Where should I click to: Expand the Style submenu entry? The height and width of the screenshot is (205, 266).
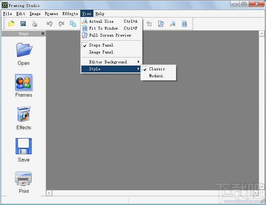[x=111, y=69]
